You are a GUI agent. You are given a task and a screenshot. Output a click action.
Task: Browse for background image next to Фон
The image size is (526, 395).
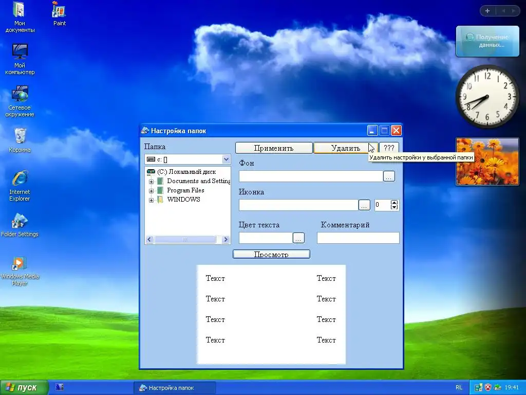click(389, 176)
